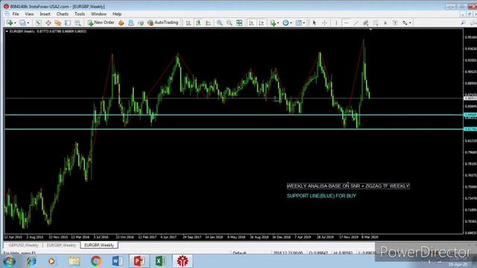Image resolution: width=477 pixels, height=268 pixels.
Task: Open the Insert menu
Action: (x=45, y=14)
